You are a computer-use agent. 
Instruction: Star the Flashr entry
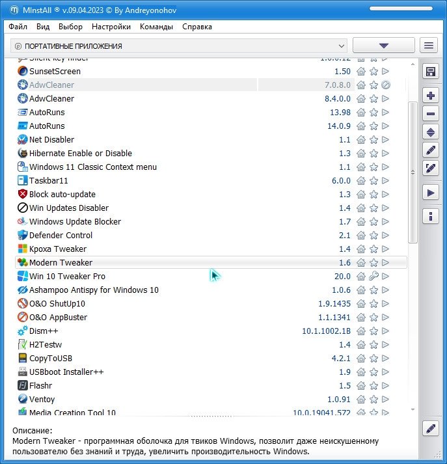[x=373, y=385]
